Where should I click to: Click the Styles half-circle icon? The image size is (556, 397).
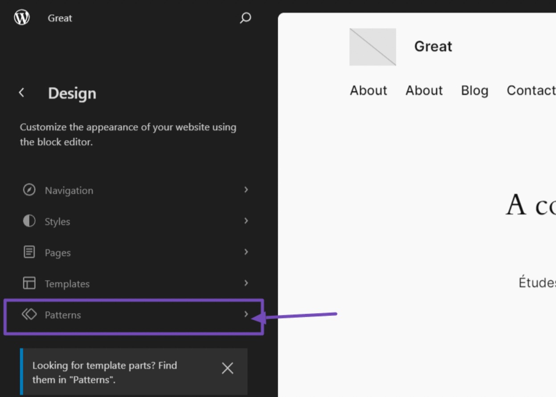click(x=29, y=221)
